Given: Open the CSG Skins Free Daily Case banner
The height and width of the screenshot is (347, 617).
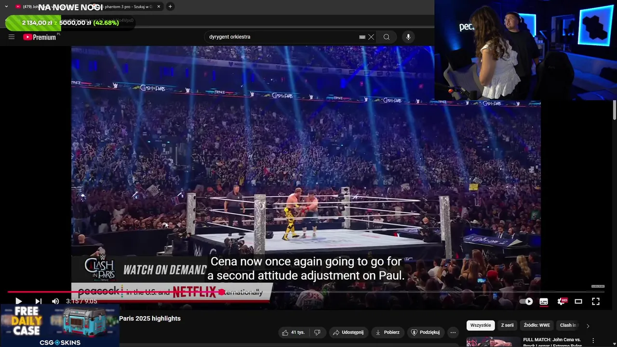Looking at the screenshot, I should [60, 326].
